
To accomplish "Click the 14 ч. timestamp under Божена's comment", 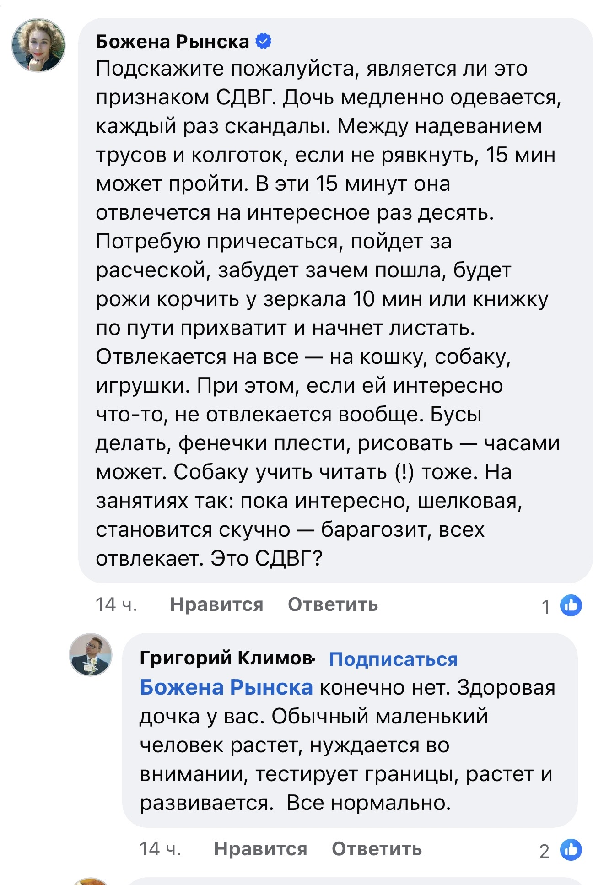I will [116, 605].
